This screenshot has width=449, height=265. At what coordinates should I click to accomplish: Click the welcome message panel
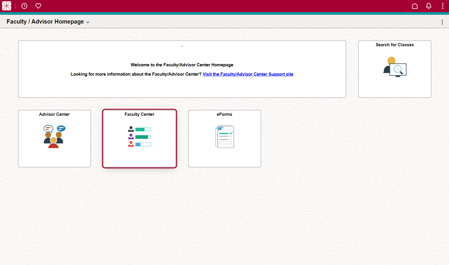182,69
